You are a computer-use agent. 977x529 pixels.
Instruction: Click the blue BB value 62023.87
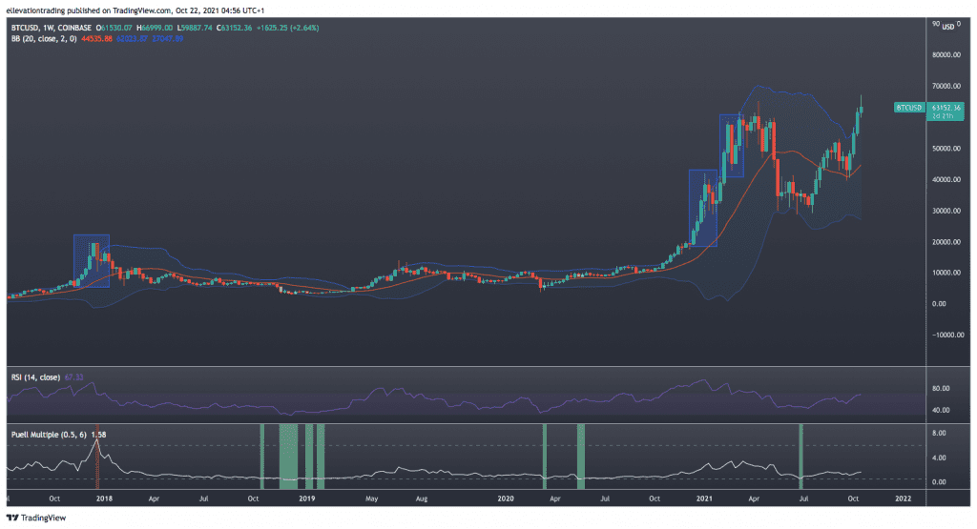[132, 38]
